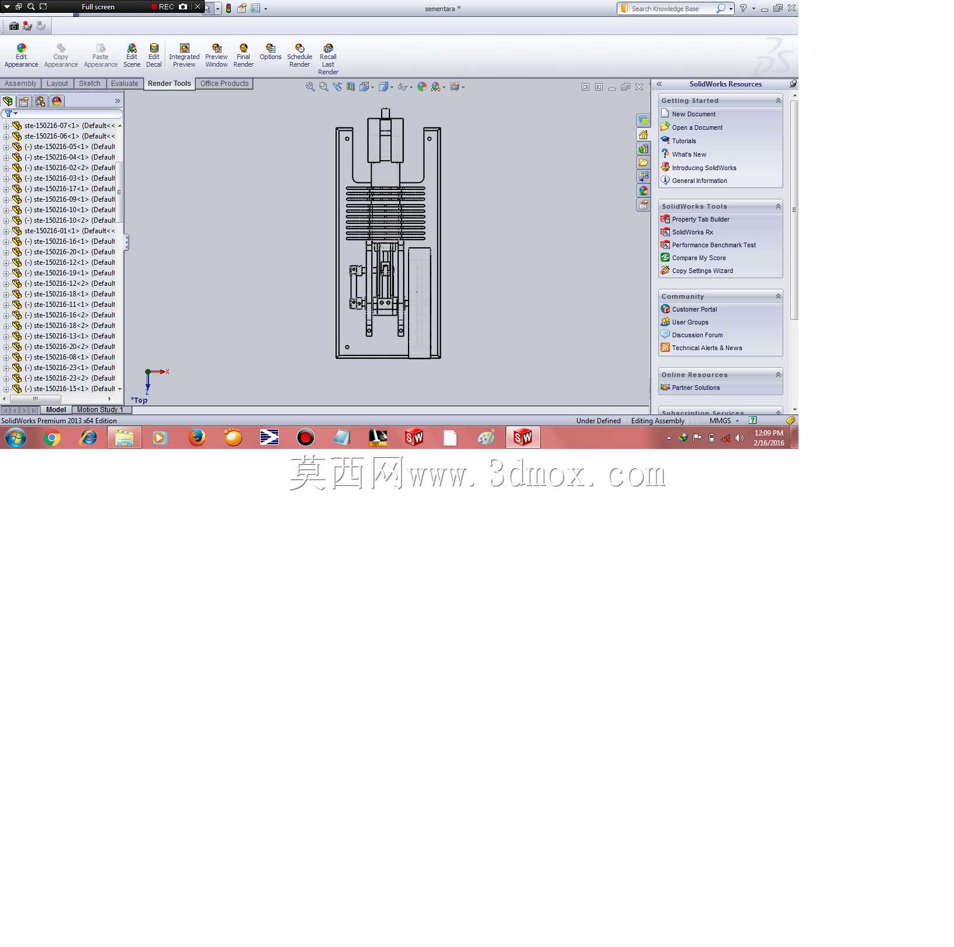This screenshot has width=954, height=947.
Task: Open the File Explorer task pane tab
Action: pos(643,163)
